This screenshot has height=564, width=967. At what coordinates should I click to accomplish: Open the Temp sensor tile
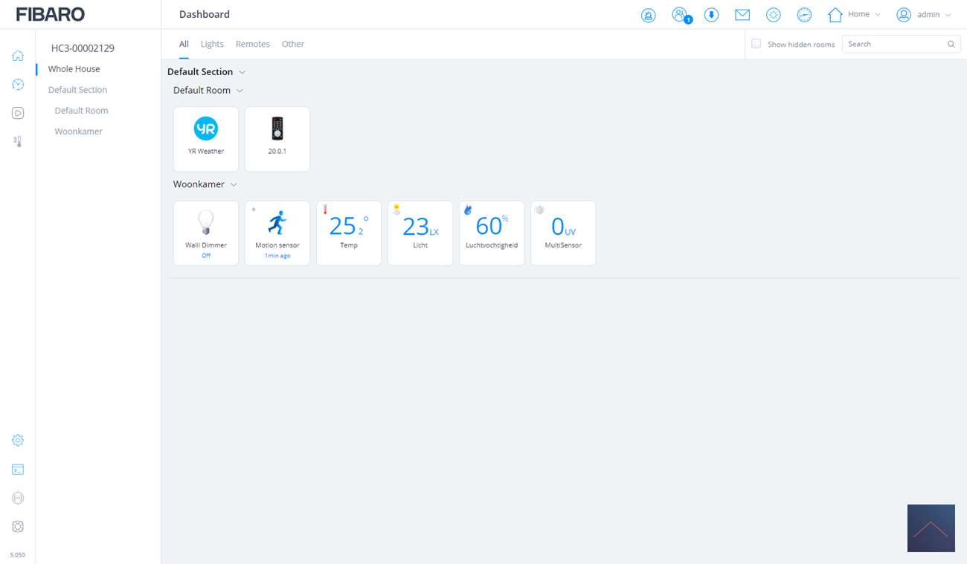tap(349, 233)
